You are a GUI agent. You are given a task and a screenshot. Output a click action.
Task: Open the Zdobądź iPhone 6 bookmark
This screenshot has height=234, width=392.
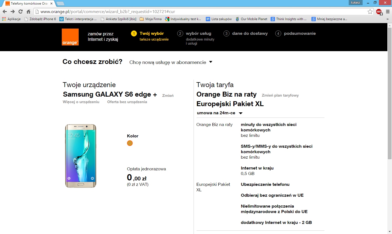[x=40, y=19]
